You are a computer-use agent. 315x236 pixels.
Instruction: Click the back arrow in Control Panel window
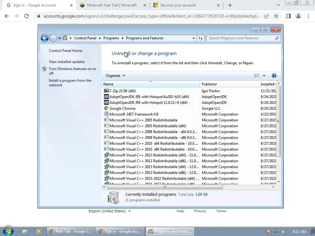(x=45, y=38)
